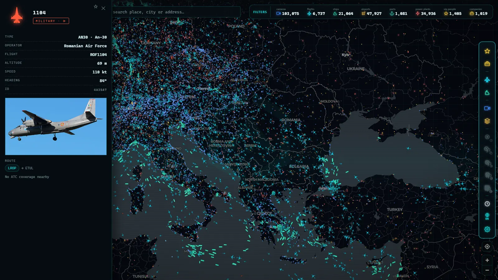Favorite aircraft 1104 with star icon
This screenshot has width=498, height=280.
96,7
